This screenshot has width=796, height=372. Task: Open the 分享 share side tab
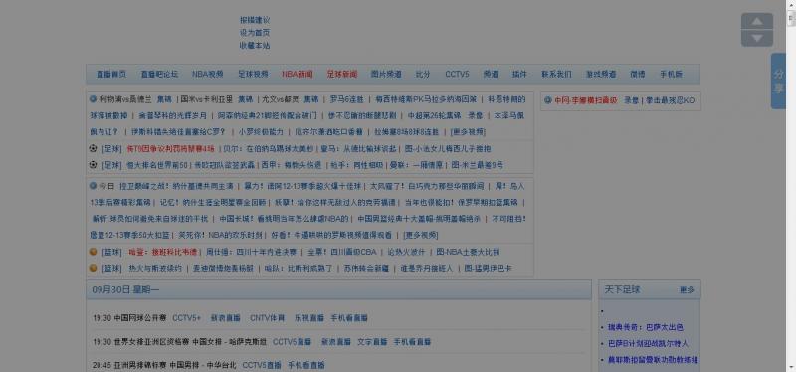pos(778,81)
